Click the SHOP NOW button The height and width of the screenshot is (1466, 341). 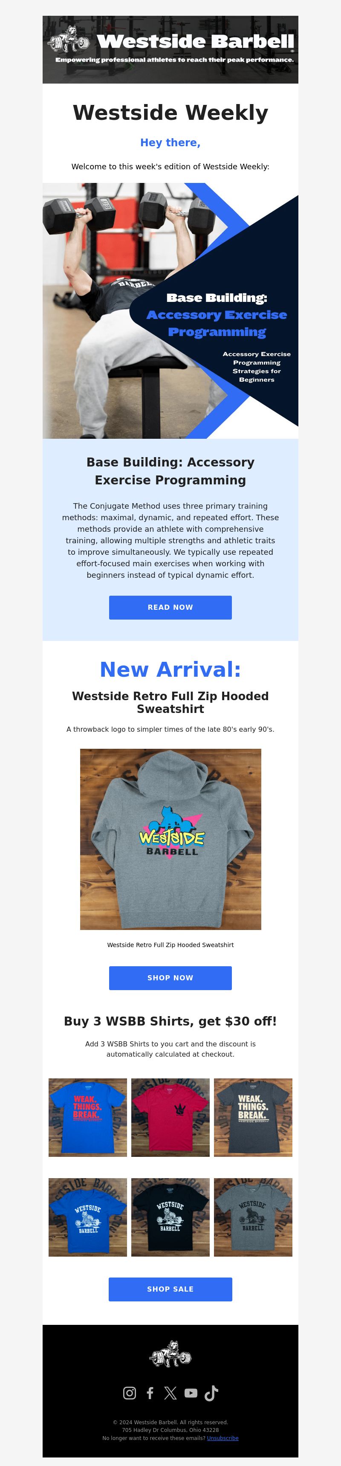click(170, 978)
